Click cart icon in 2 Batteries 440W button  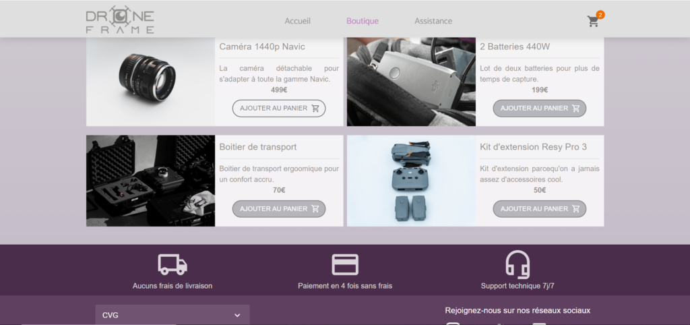point(576,108)
